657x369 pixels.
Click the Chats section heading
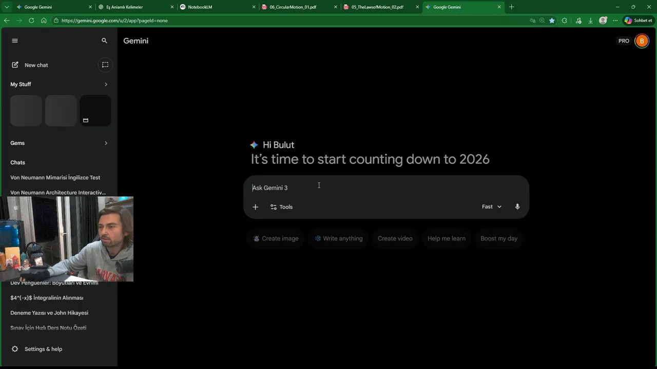click(17, 162)
